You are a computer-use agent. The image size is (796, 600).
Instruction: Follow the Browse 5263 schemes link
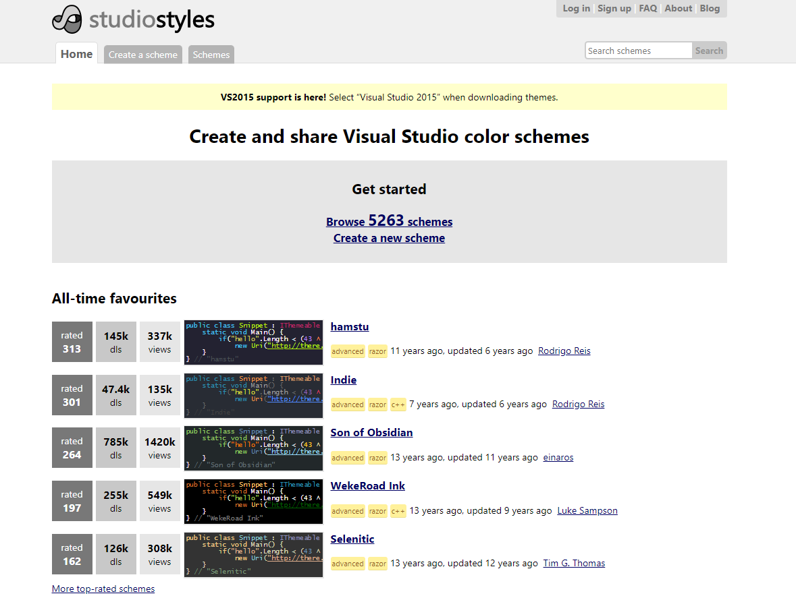point(390,221)
